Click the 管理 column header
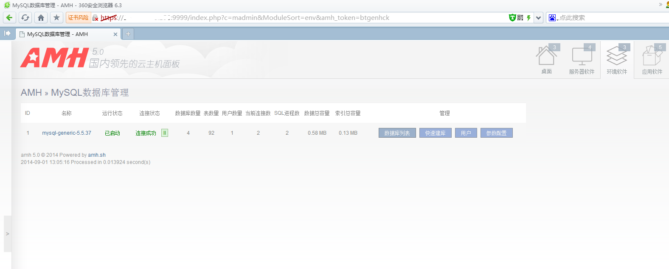669x269 pixels. 444,113
